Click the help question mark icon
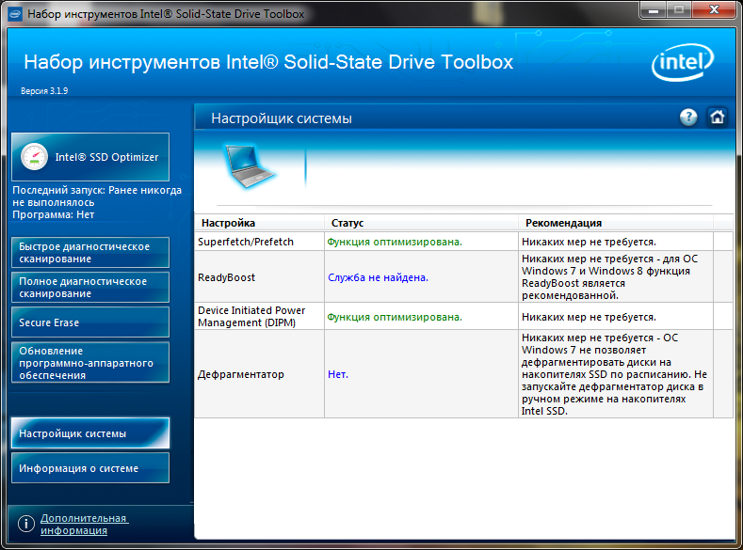 pos(688,117)
